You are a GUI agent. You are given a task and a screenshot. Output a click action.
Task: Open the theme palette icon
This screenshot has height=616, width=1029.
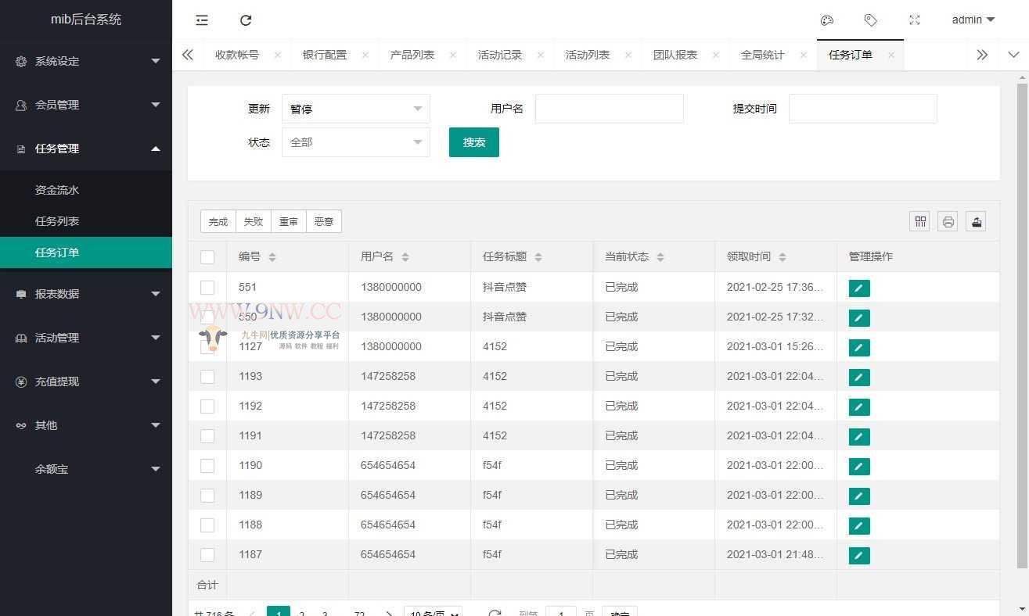(827, 20)
